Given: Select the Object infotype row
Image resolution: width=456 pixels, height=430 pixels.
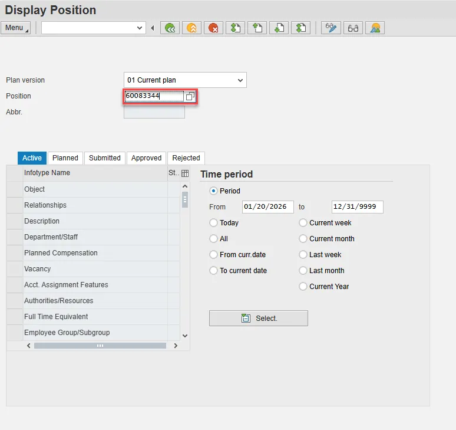Looking at the screenshot, I should pos(95,189).
